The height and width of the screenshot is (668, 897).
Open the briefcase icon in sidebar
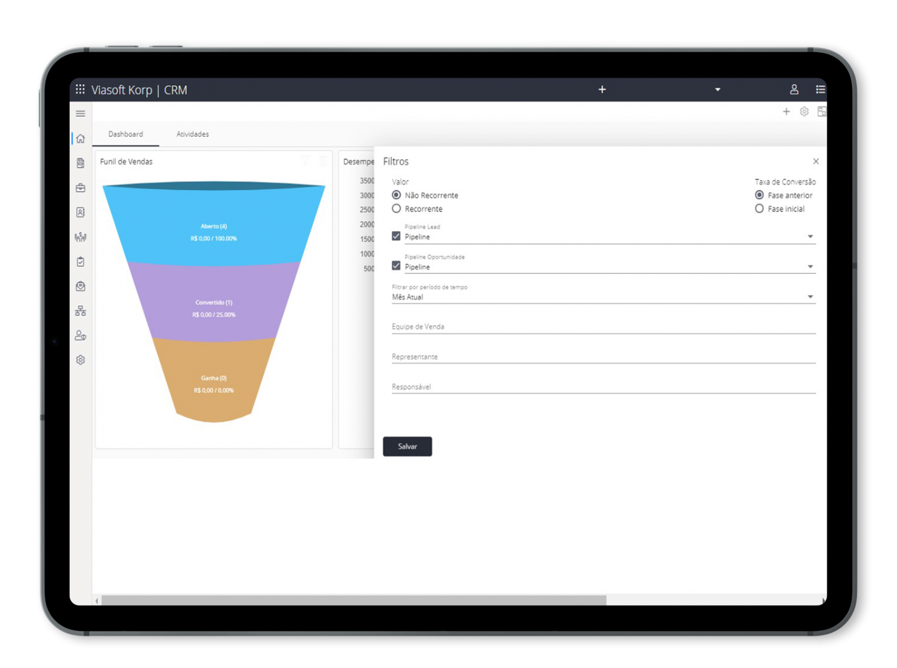pyautogui.click(x=80, y=187)
